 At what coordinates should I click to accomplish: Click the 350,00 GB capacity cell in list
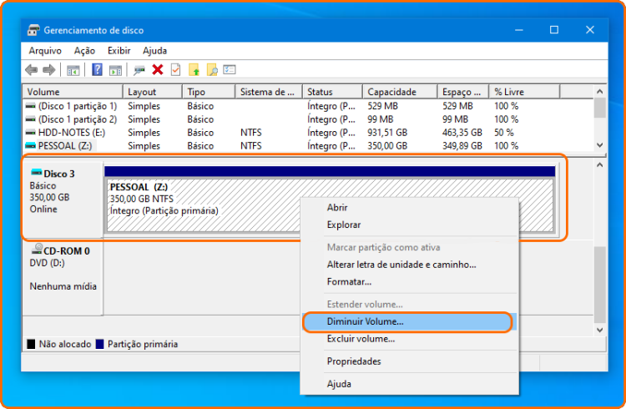pyautogui.click(x=387, y=146)
